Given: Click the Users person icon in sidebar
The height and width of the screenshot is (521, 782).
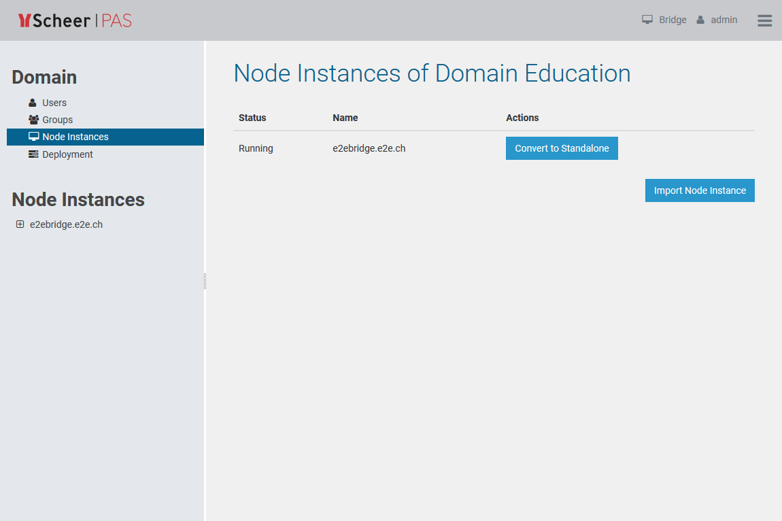Looking at the screenshot, I should tap(33, 102).
